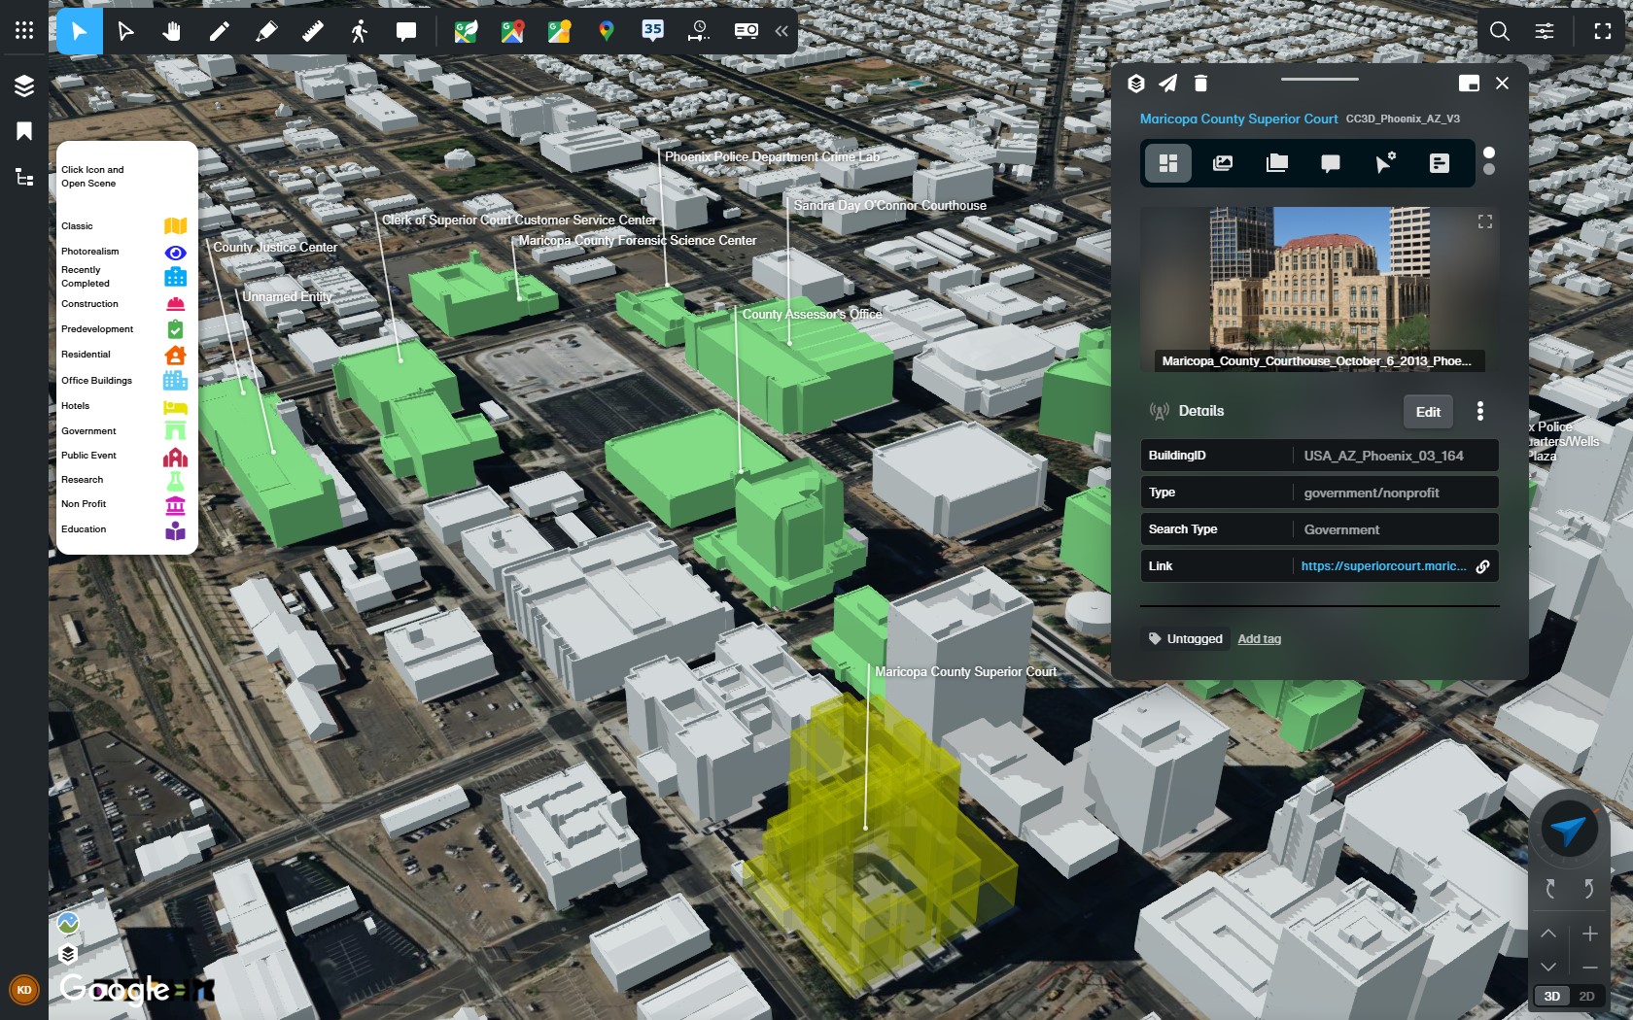Switch to the comments tab in panel
This screenshot has height=1020, width=1633.
pos(1331,163)
